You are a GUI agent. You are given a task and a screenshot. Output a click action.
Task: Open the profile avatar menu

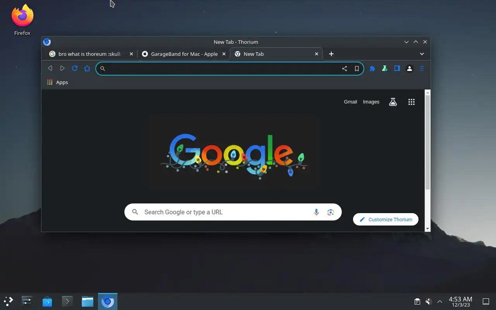[x=410, y=69]
